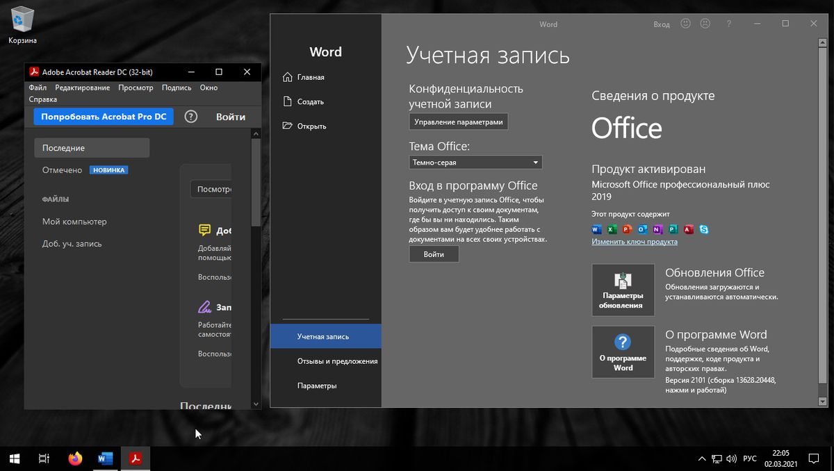The height and width of the screenshot is (471, 834).
Task: Launch Firefox from the taskbar
Action: click(75, 458)
